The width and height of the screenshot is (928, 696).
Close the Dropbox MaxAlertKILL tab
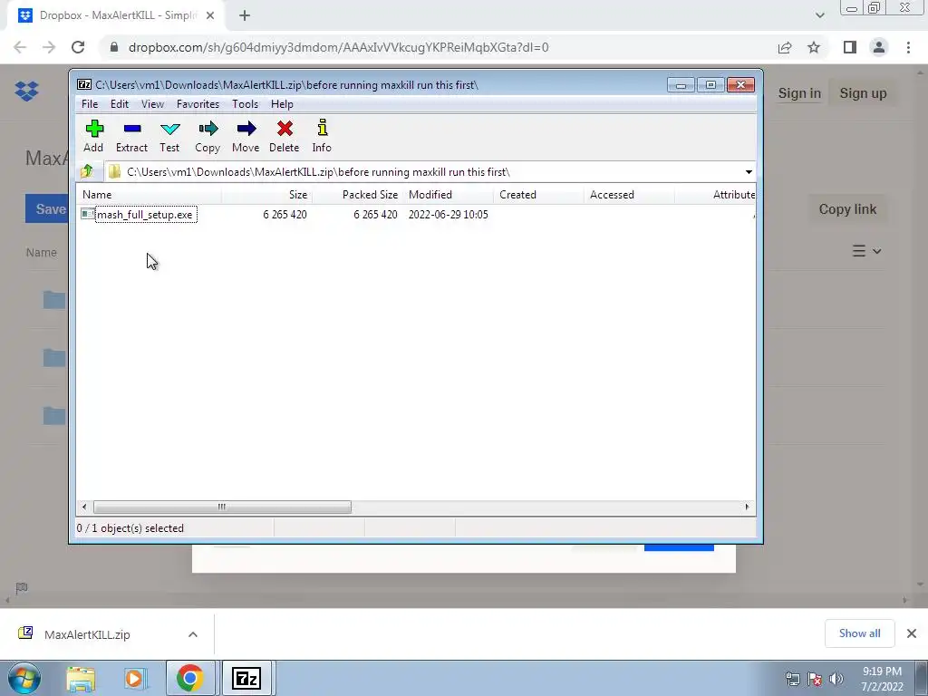point(210,15)
